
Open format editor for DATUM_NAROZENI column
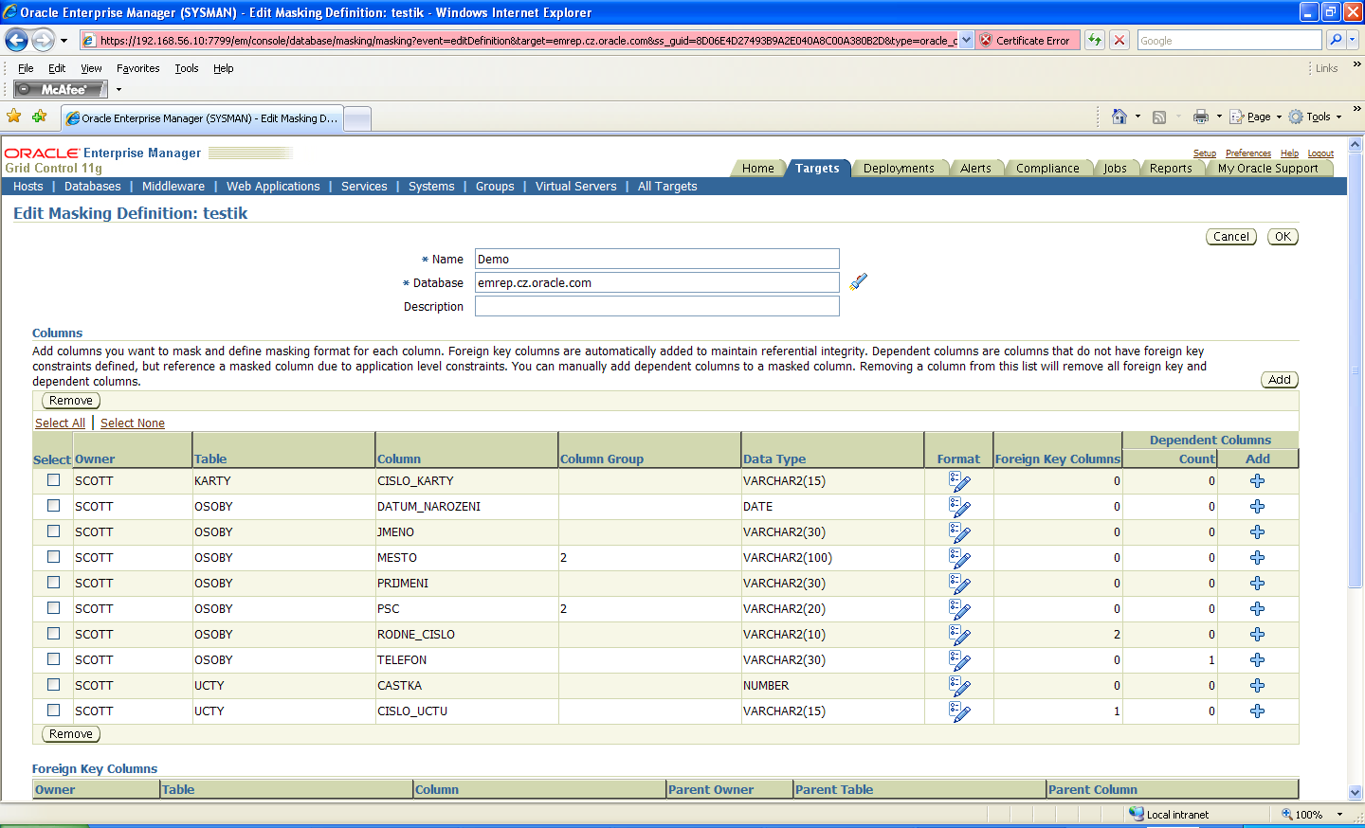(959, 507)
